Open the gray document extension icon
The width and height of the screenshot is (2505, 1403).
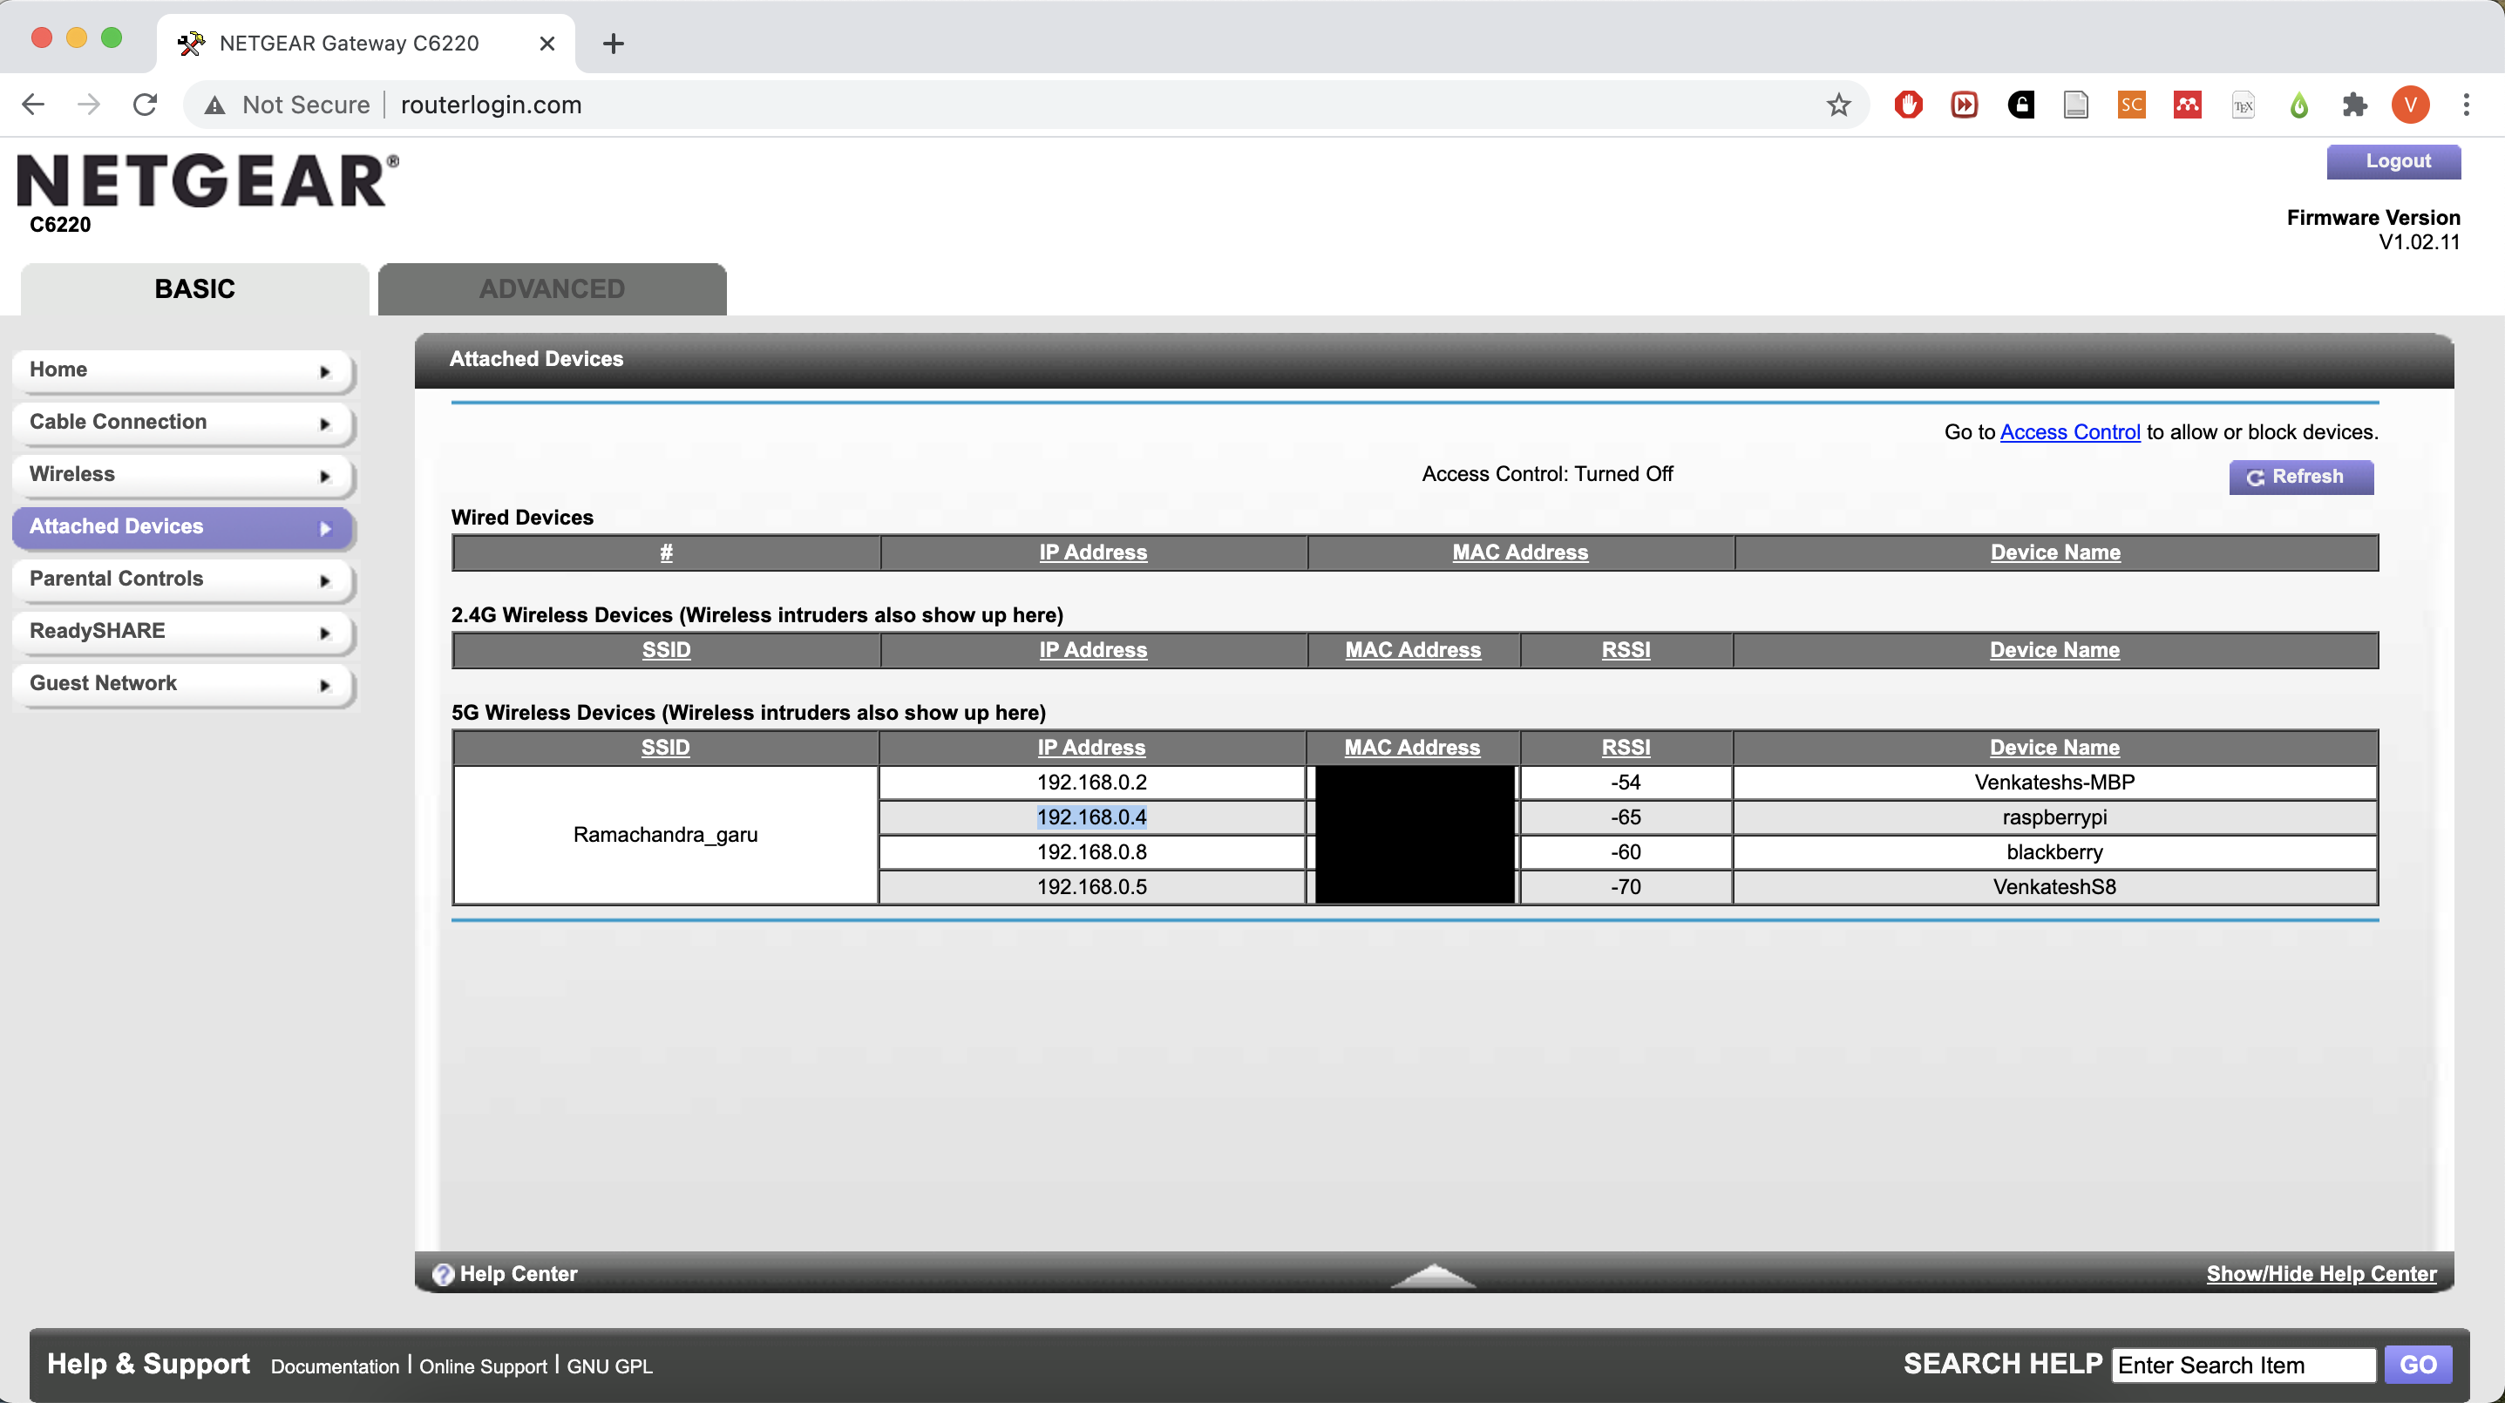coord(2076,105)
